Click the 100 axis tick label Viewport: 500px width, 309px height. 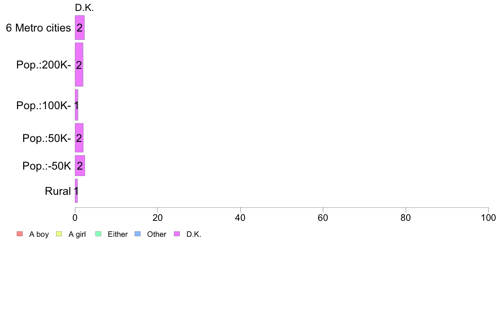coord(488,217)
